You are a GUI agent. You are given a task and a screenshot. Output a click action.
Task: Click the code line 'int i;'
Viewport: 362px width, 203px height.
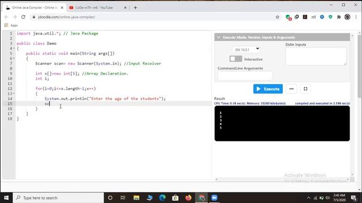[42, 78]
